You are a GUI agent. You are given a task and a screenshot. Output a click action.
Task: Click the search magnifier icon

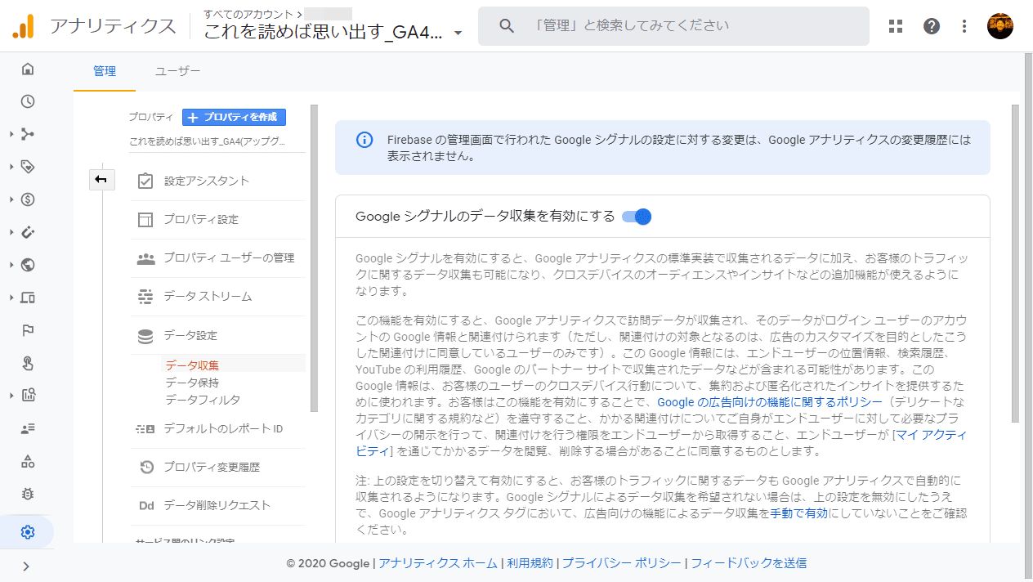click(507, 26)
